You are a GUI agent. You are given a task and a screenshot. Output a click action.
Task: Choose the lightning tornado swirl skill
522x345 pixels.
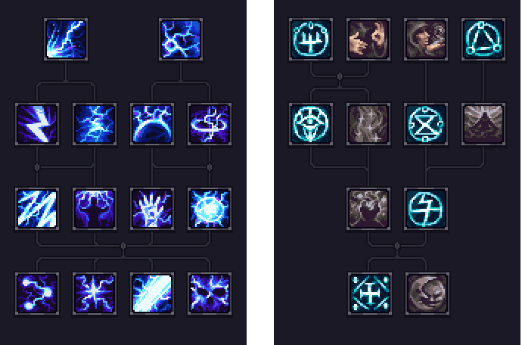[x=210, y=124]
